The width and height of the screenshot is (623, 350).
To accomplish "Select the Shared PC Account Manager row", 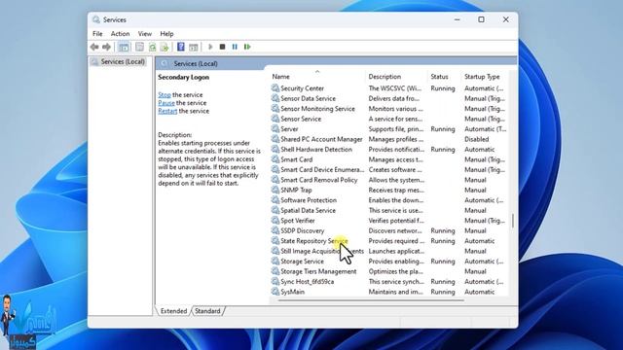I will pyautogui.click(x=389, y=139).
